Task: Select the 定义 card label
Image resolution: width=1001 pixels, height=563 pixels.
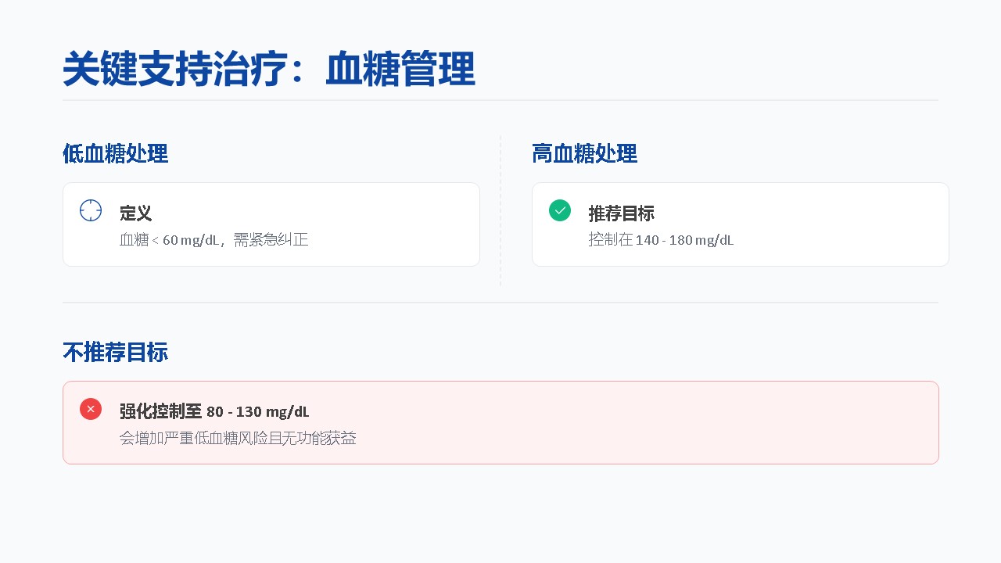Action: click(135, 213)
